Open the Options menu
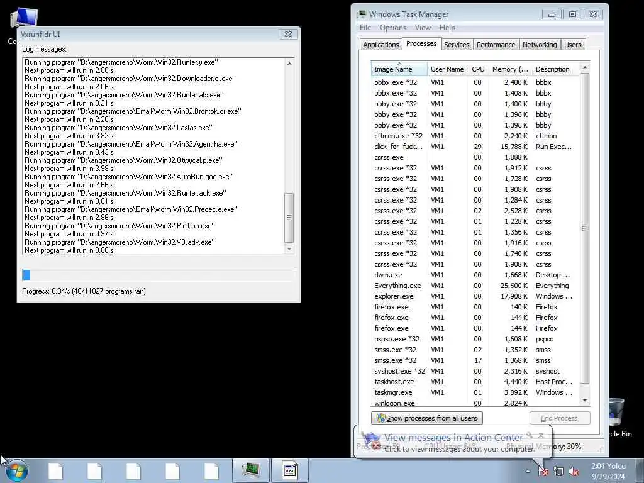 pyautogui.click(x=392, y=28)
